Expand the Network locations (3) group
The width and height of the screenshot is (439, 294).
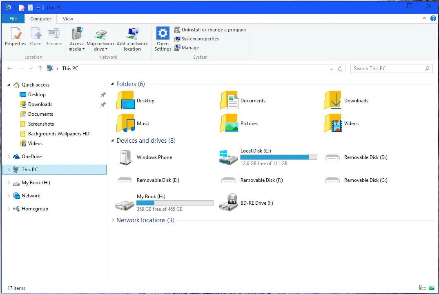click(113, 220)
